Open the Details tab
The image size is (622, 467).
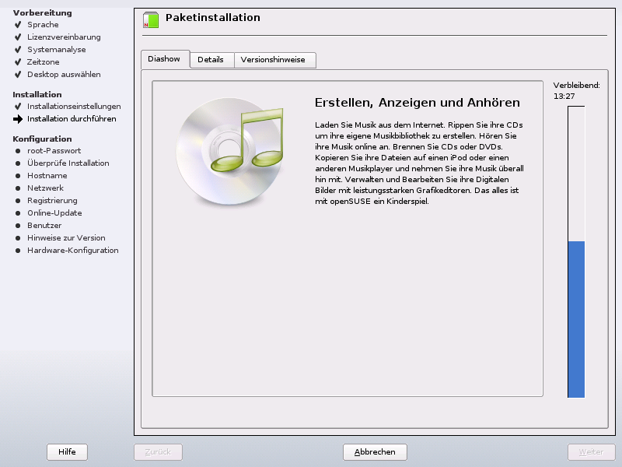coord(211,60)
